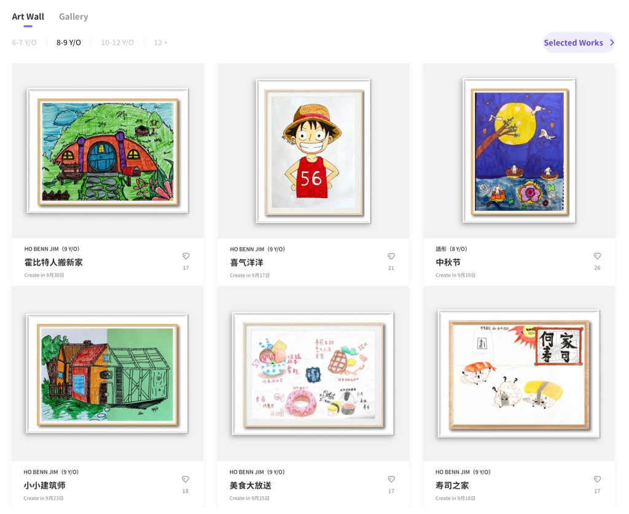Open the 美食大放送 food drawing thumbnail

(313, 374)
